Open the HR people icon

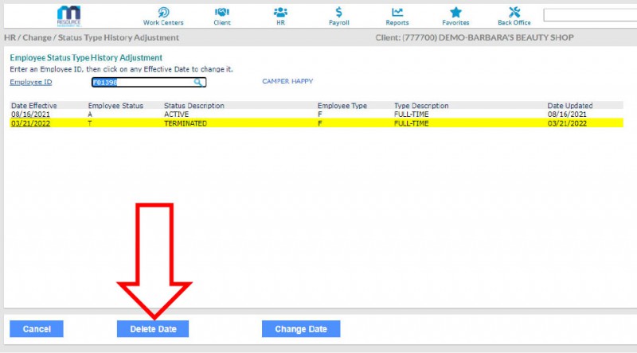(x=280, y=12)
